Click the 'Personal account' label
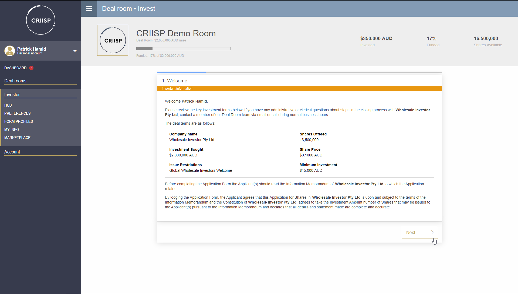This screenshot has width=518, height=294. pyautogui.click(x=30, y=53)
